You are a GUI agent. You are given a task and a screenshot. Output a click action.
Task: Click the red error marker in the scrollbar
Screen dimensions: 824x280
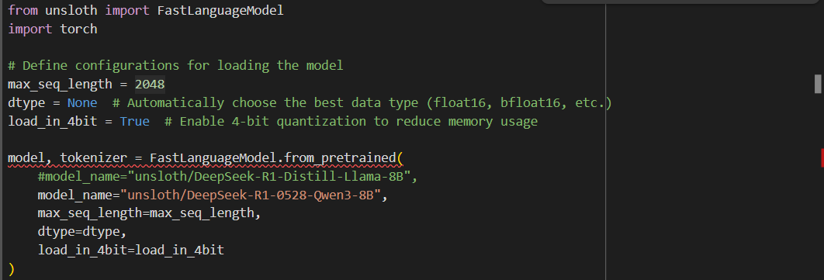pyautogui.click(x=822, y=158)
